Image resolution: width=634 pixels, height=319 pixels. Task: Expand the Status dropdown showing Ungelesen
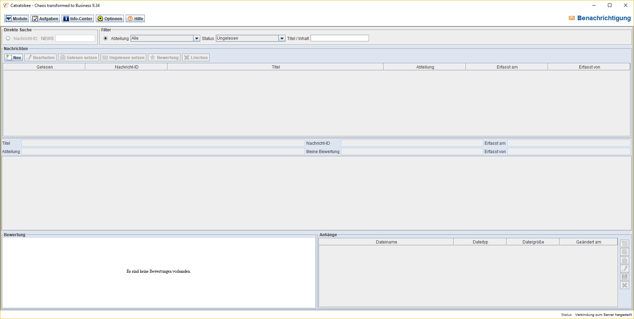[282, 39]
